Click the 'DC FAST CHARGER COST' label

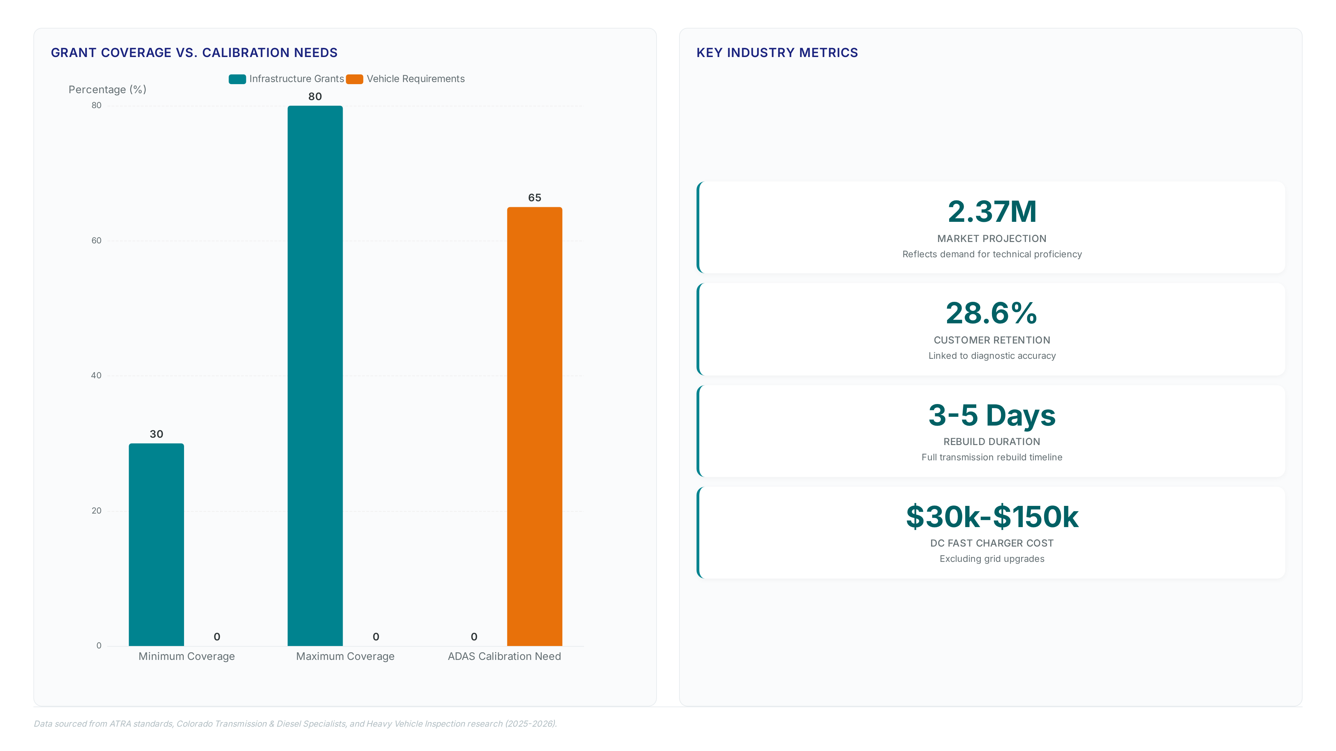click(992, 543)
